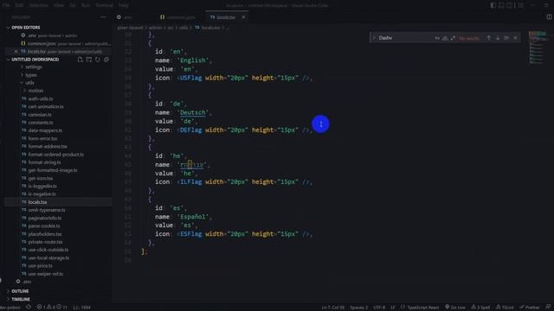
Task: Open use-price.ts in explorer
Action: pyautogui.click(x=41, y=265)
